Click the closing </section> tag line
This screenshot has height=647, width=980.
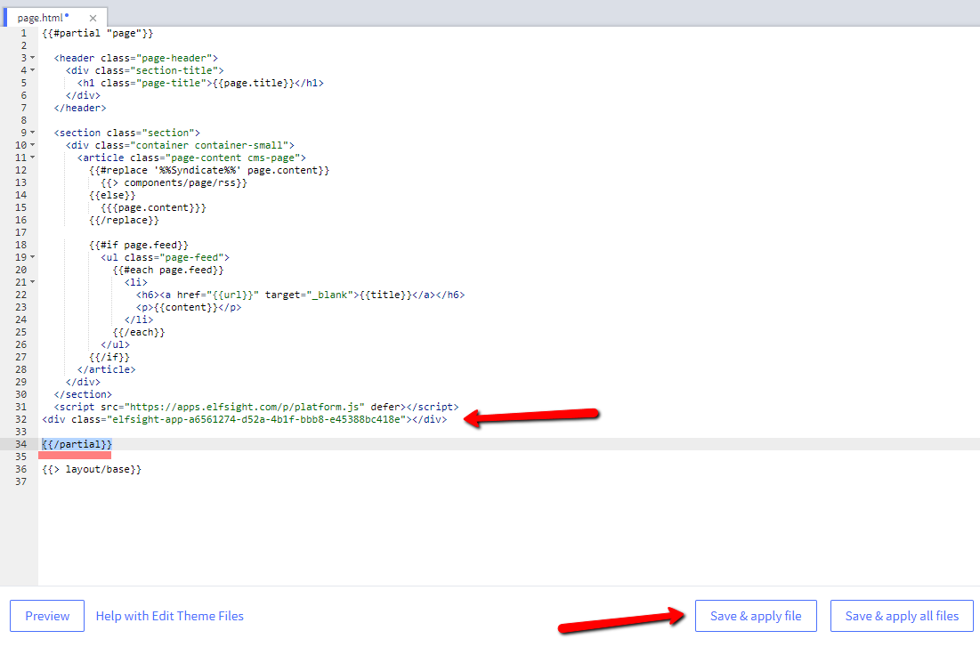pos(83,394)
